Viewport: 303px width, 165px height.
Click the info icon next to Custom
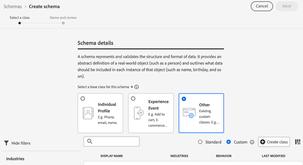pyautogui.click(x=252, y=142)
